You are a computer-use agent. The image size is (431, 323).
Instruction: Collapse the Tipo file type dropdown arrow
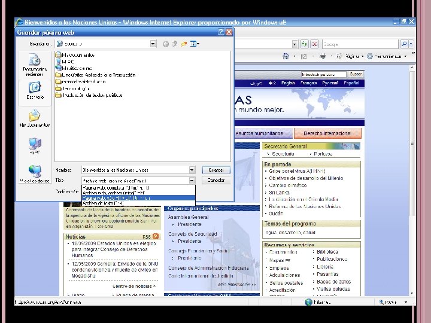point(192,181)
